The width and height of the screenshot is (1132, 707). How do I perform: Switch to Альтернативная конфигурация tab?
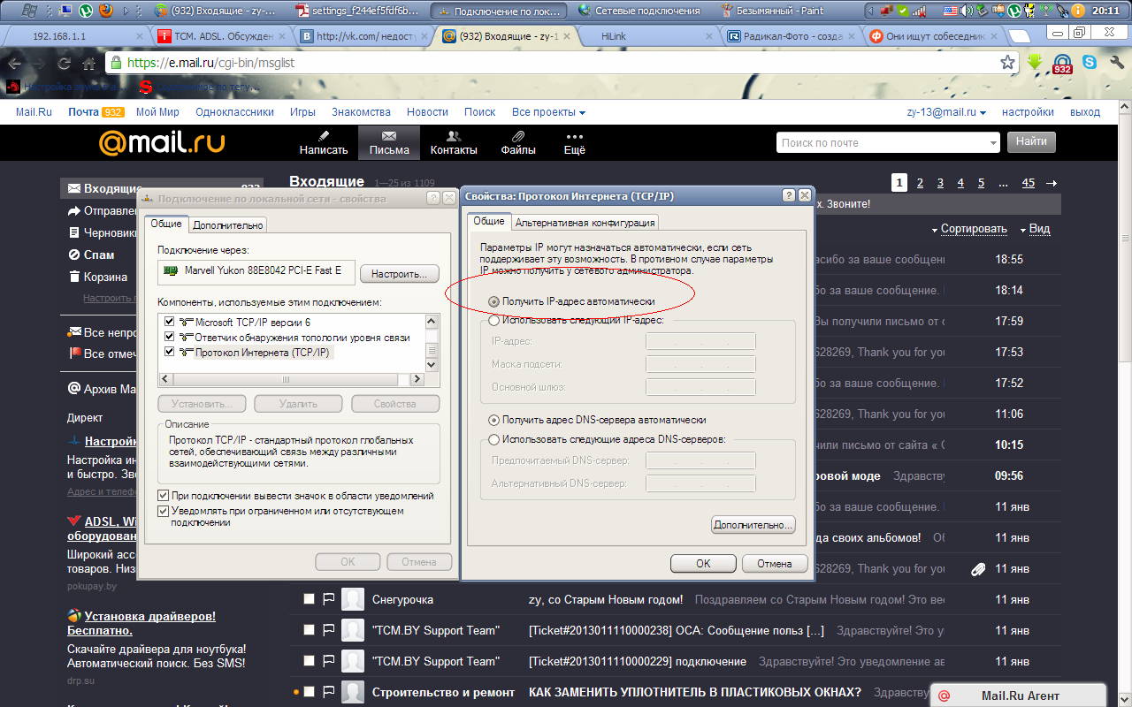(585, 223)
